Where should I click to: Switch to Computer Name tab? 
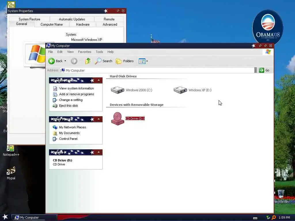click(52, 24)
